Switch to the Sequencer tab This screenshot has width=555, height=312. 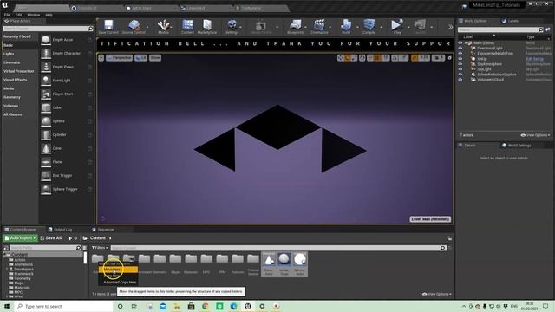coord(103,230)
